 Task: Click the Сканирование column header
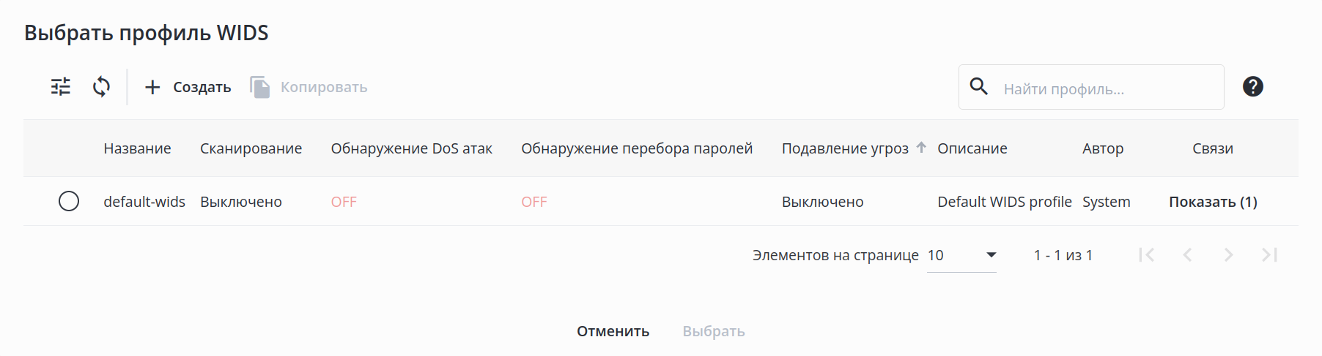point(251,148)
